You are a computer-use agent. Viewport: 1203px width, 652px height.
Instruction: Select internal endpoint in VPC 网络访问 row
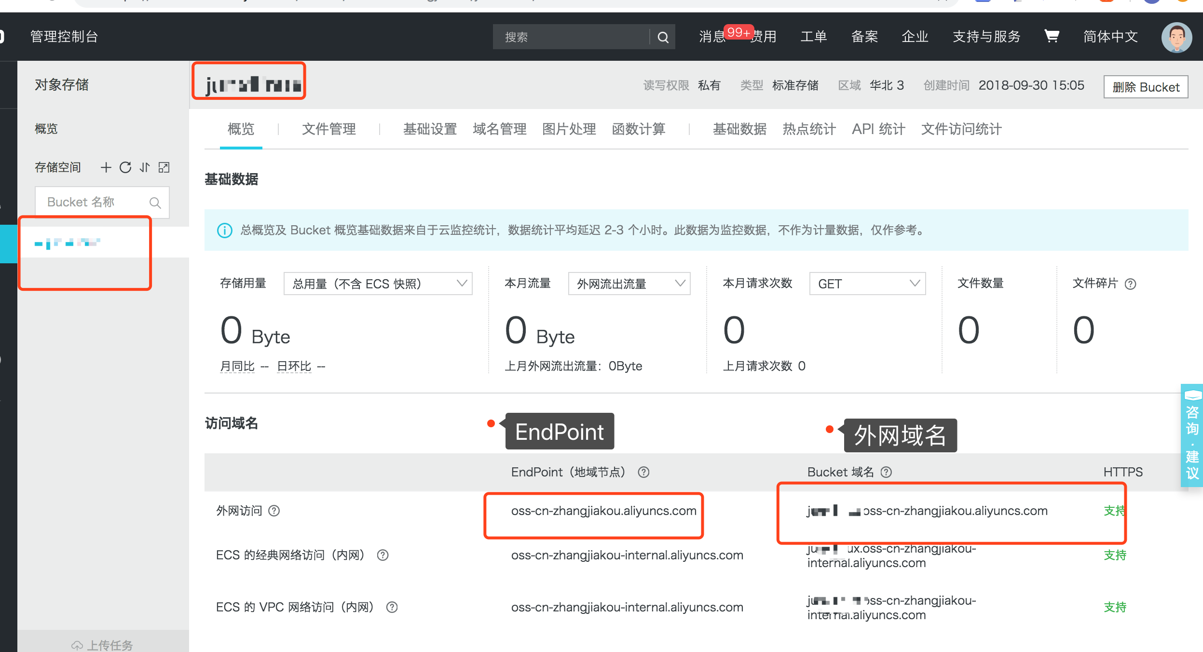point(627,607)
